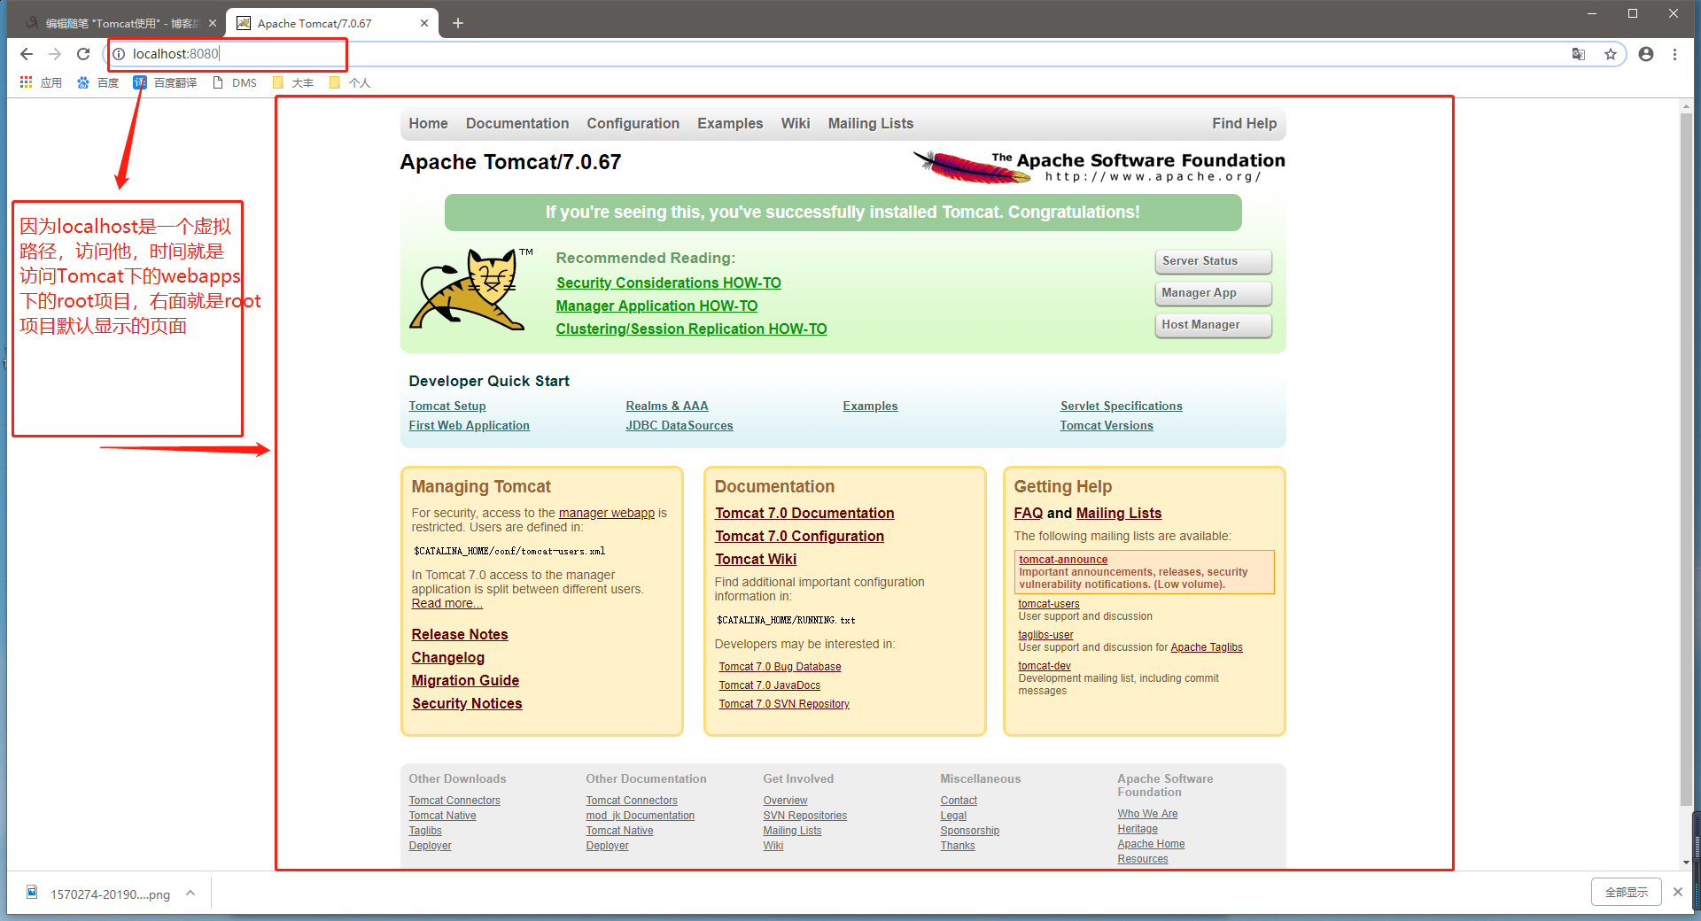The width and height of the screenshot is (1701, 921).
Task: Open the Chrome three-dot menu
Action: pos(1674,54)
